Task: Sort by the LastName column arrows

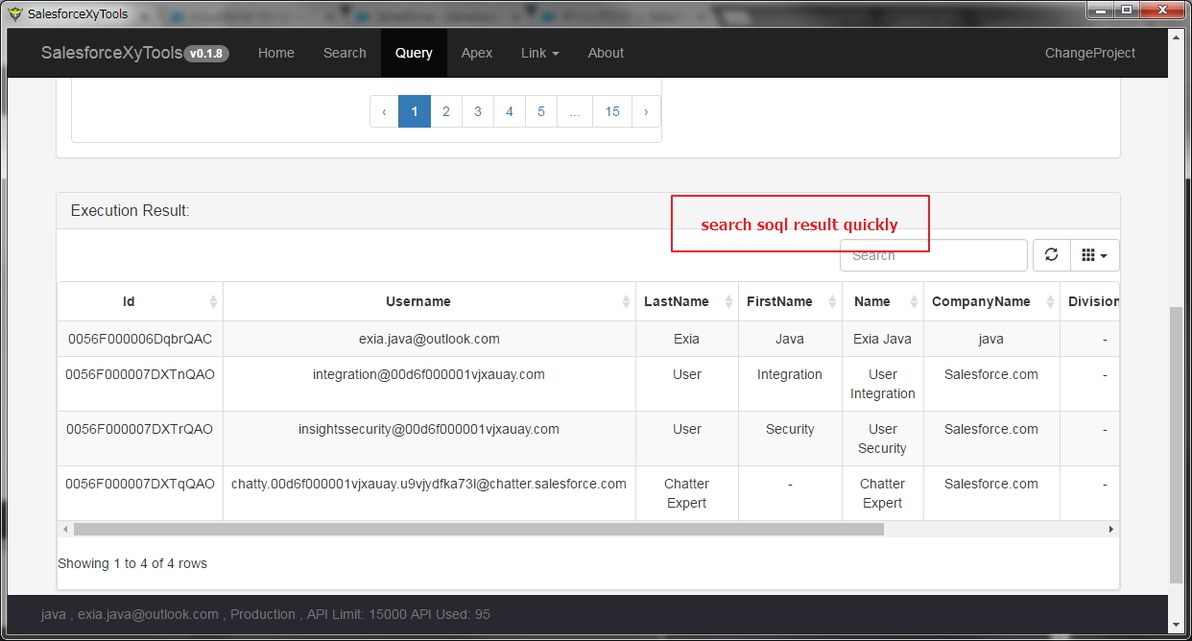Action: click(x=728, y=301)
